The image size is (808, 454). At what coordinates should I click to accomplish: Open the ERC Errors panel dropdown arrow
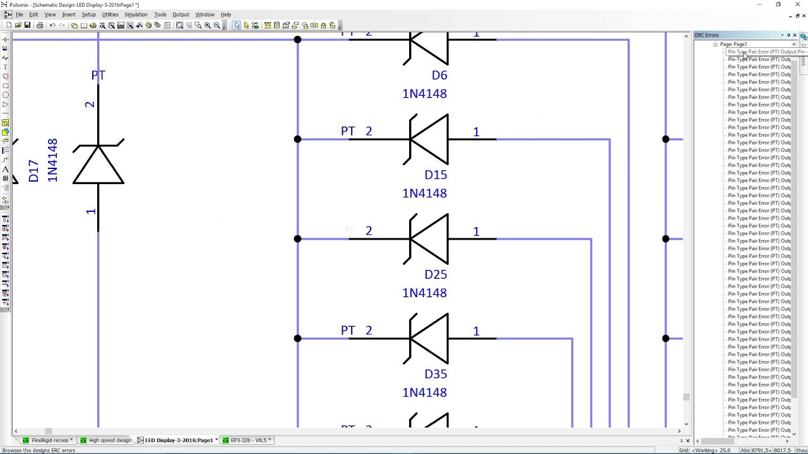point(782,35)
